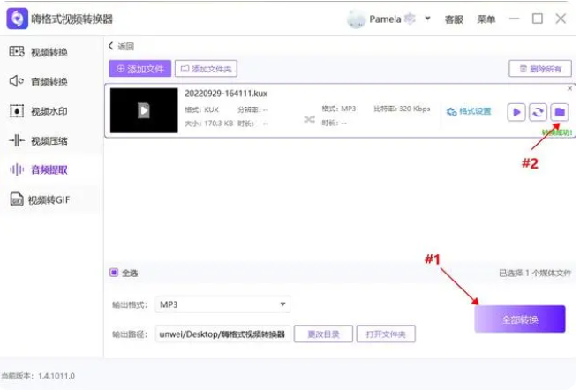Go back with the 返回 arrow

[121, 46]
